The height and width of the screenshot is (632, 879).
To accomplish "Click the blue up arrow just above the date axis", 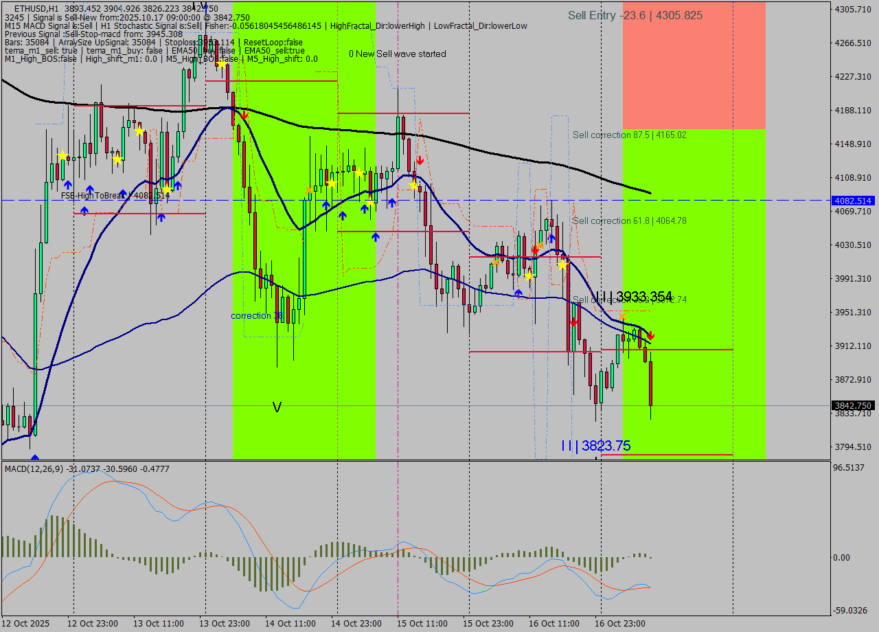I will [34, 458].
